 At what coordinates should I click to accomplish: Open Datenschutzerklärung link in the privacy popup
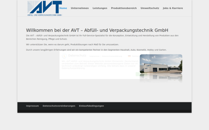tap(112, 56)
